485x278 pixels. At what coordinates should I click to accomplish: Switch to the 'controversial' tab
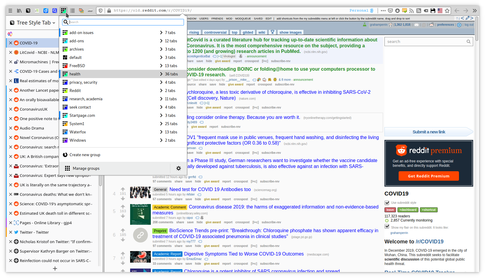tap(215, 33)
